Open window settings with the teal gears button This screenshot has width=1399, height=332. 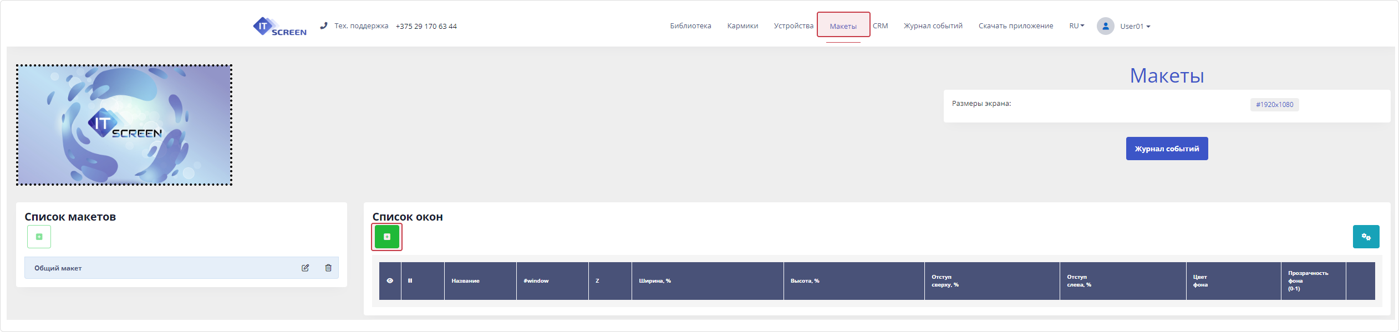tap(1366, 237)
